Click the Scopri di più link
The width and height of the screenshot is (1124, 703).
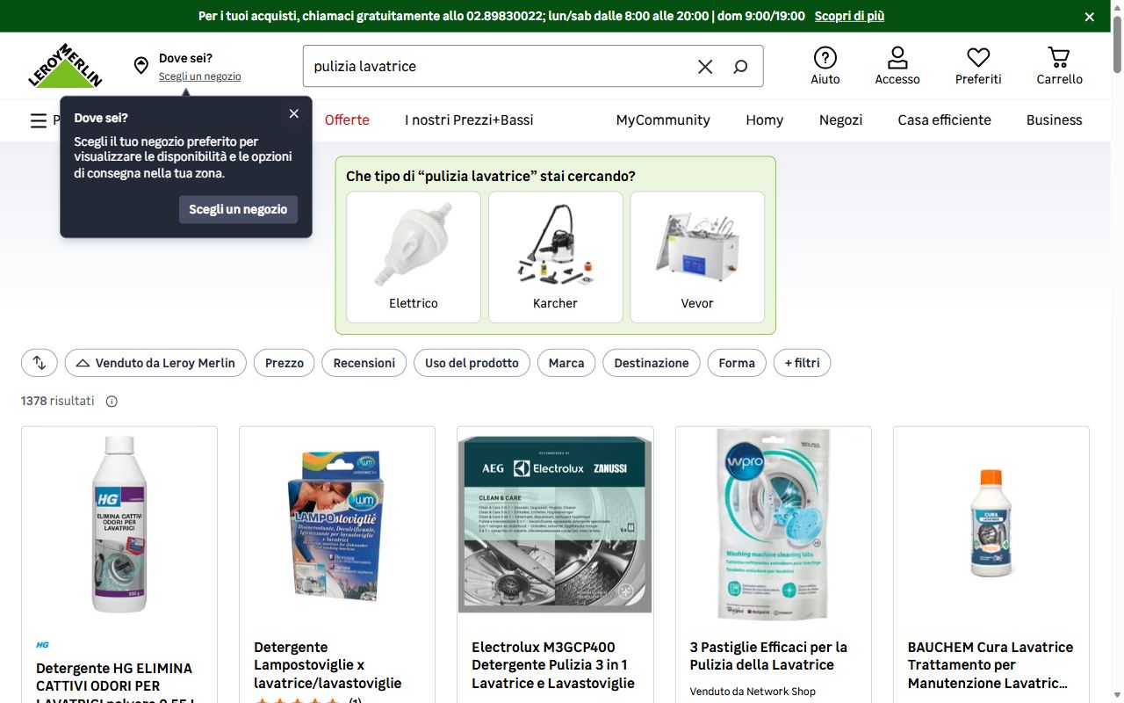click(849, 17)
